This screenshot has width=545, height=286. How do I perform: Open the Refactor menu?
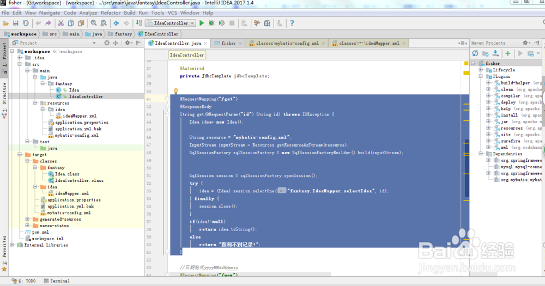[x=111, y=13]
